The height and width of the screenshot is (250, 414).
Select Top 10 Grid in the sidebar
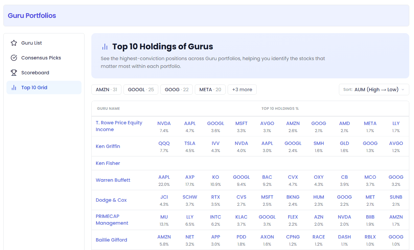pos(44,87)
